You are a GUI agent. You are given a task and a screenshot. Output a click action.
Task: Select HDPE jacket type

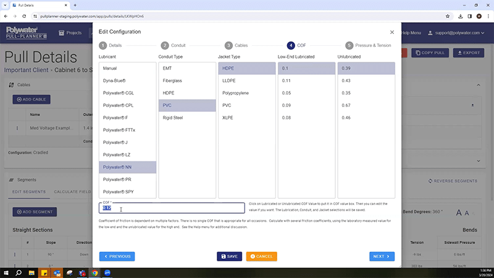[247, 69]
